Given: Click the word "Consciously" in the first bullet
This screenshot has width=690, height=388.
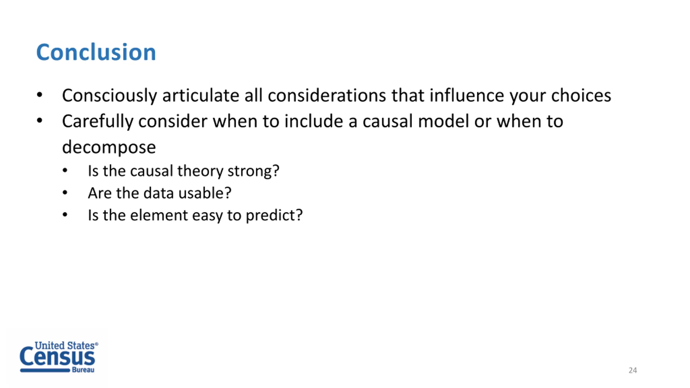Looking at the screenshot, I should pyautogui.click(x=109, y=96).
